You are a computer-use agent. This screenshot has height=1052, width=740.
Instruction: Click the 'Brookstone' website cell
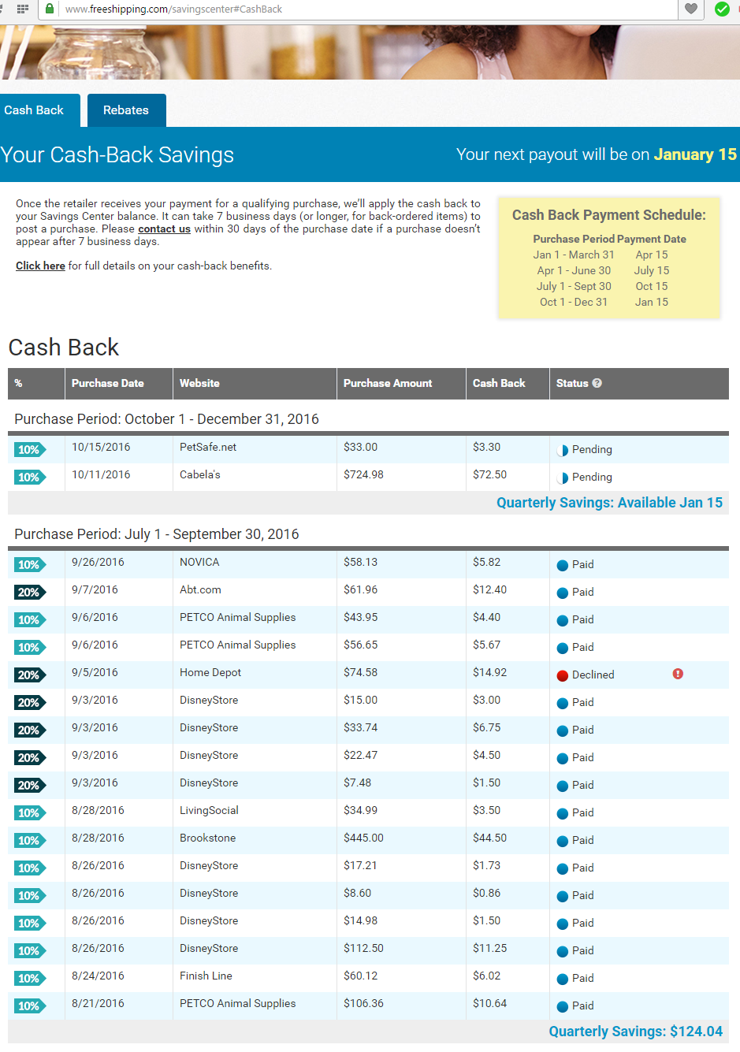coord(208,838)
